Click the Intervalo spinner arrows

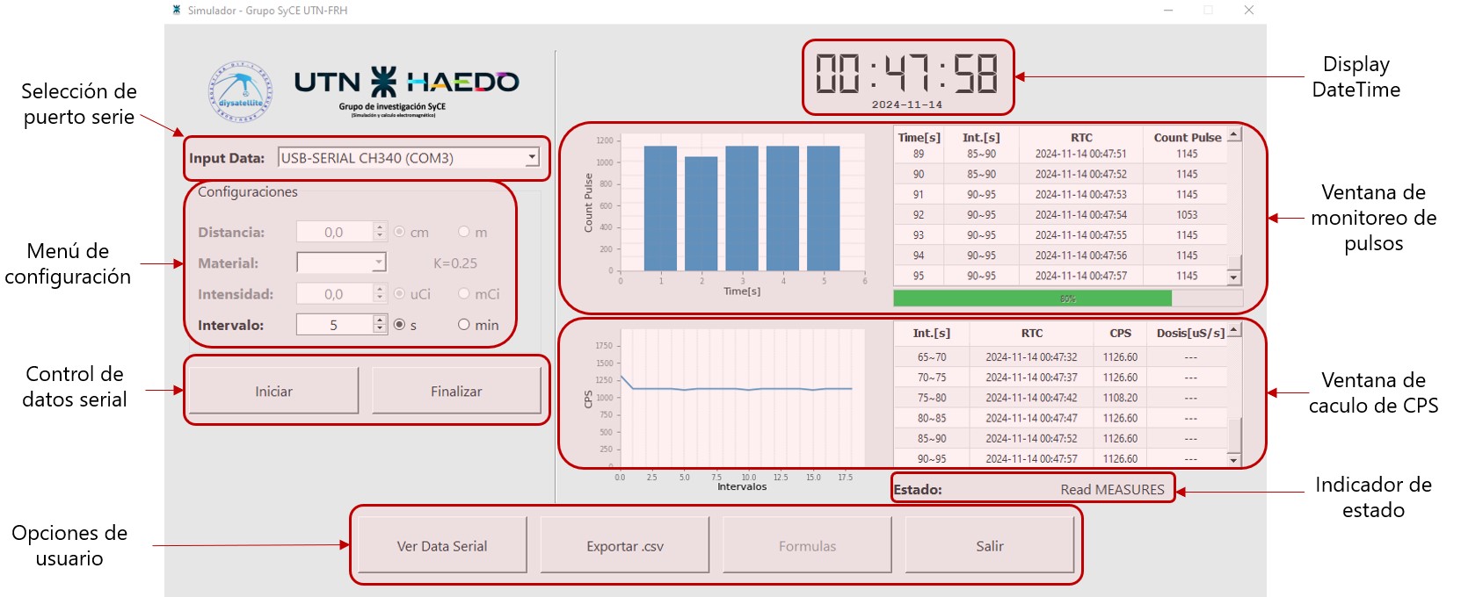tap(380, 325)
